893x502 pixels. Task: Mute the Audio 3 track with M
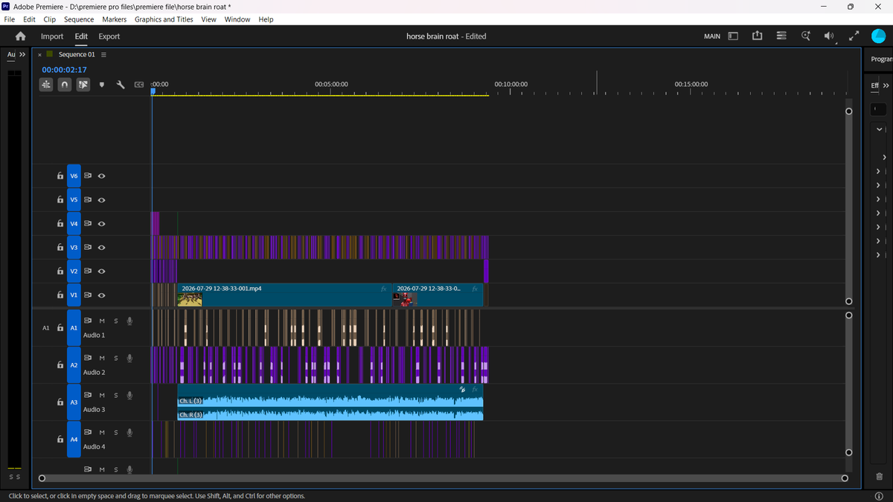[x=102, y=395]
